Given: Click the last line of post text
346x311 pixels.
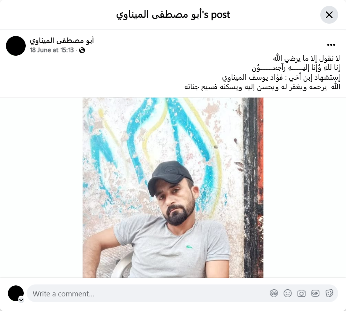Looking at the screenshot, I should 262,87.
